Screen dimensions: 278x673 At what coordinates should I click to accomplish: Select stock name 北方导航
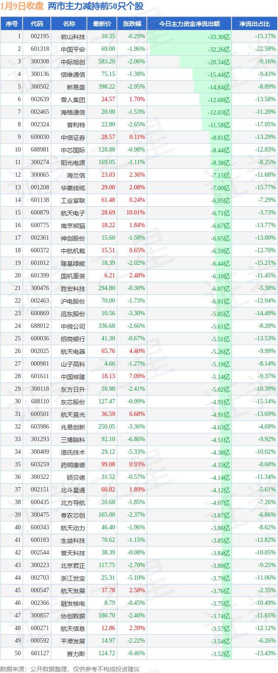(73, 502)
